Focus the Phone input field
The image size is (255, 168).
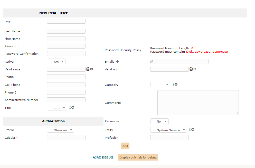coord(66,77)
